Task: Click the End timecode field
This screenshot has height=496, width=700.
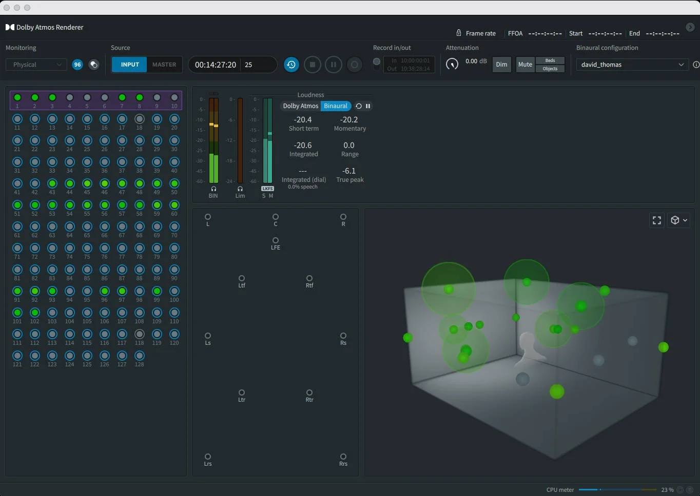Action: pos(663,33)
